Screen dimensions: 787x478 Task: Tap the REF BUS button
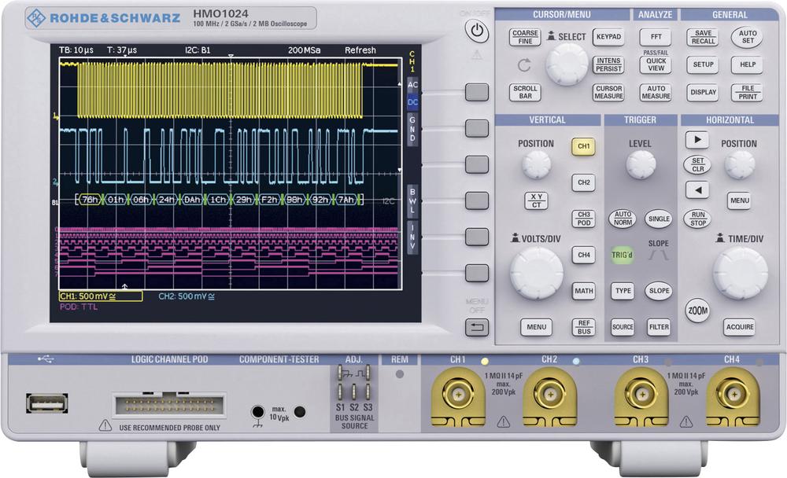[584, 327]
